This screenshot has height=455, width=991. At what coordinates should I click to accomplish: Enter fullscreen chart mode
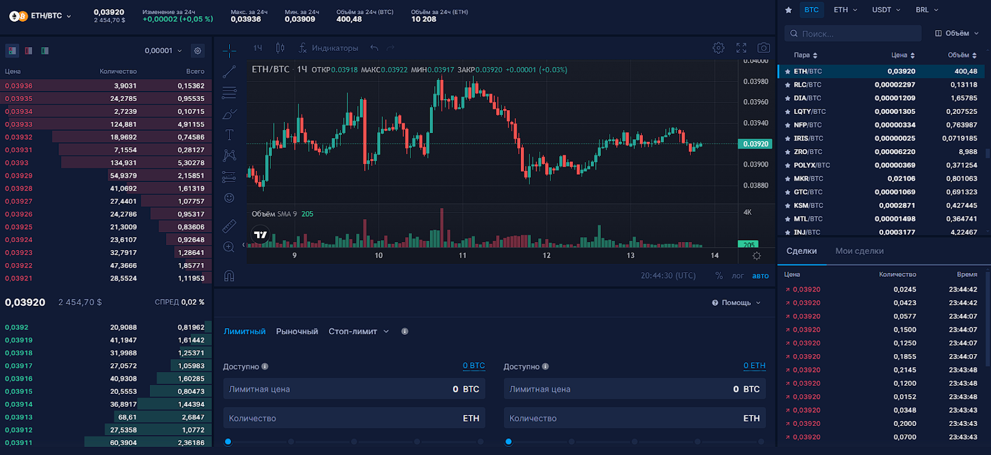click(x=741, y=48)
